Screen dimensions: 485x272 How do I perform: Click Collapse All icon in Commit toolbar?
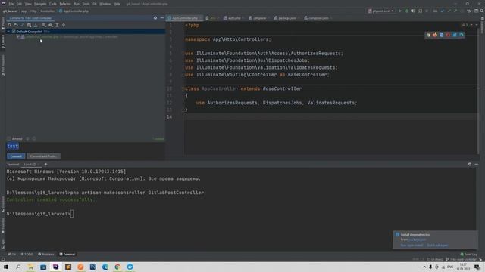click(x=64, y=25)
